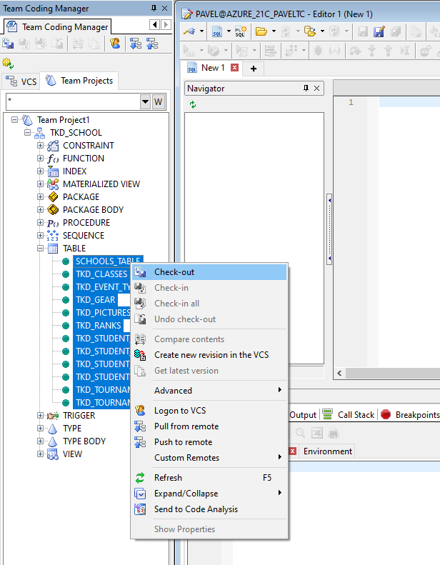The height and width of the screenshot is (565, 440).
Task: Open dropdown arrow next to SQL editor icon
Action: pyautogui.click(x=229, y=31)
